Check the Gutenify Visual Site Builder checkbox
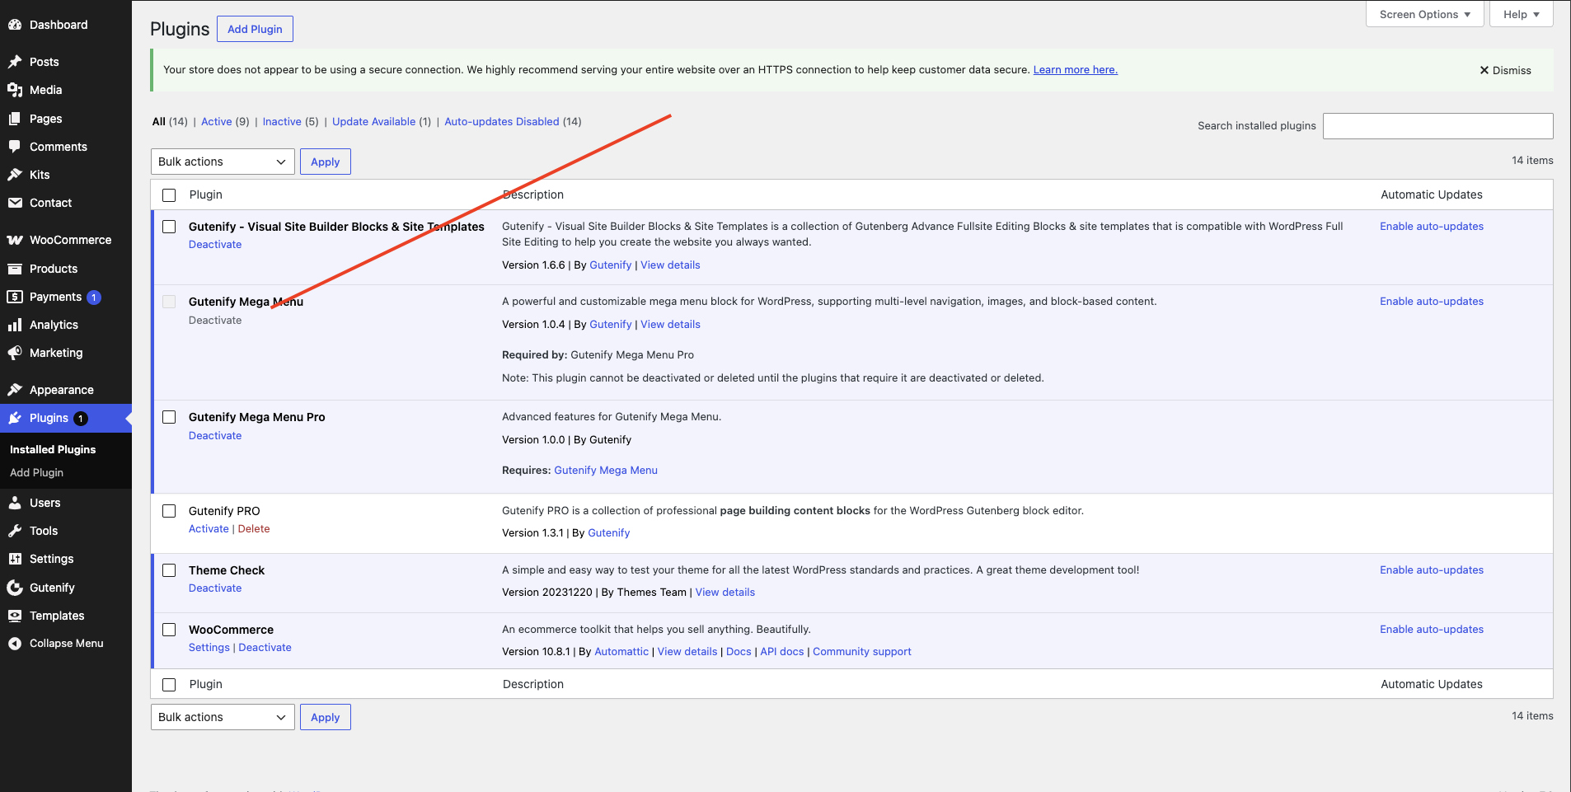The width and height of the screenshot is (1571, 792). coord(169,227)
